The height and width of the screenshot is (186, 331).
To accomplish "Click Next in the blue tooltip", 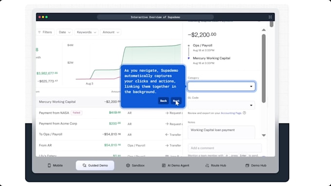I will coord(176,101).
